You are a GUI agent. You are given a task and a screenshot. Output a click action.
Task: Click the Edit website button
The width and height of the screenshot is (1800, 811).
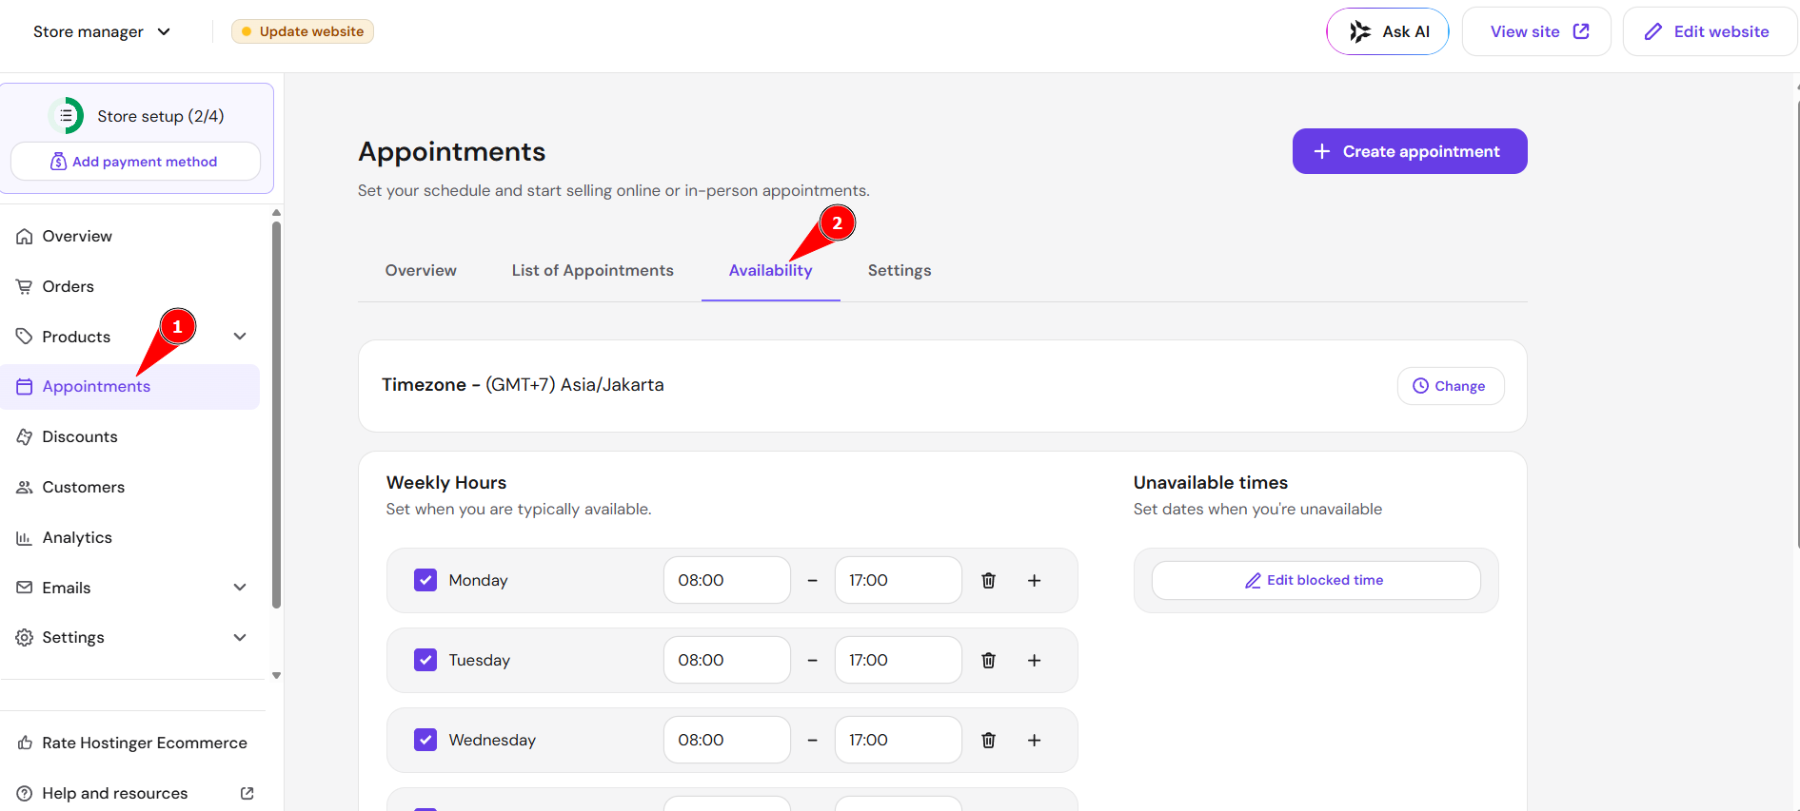tap(1710, 31)
